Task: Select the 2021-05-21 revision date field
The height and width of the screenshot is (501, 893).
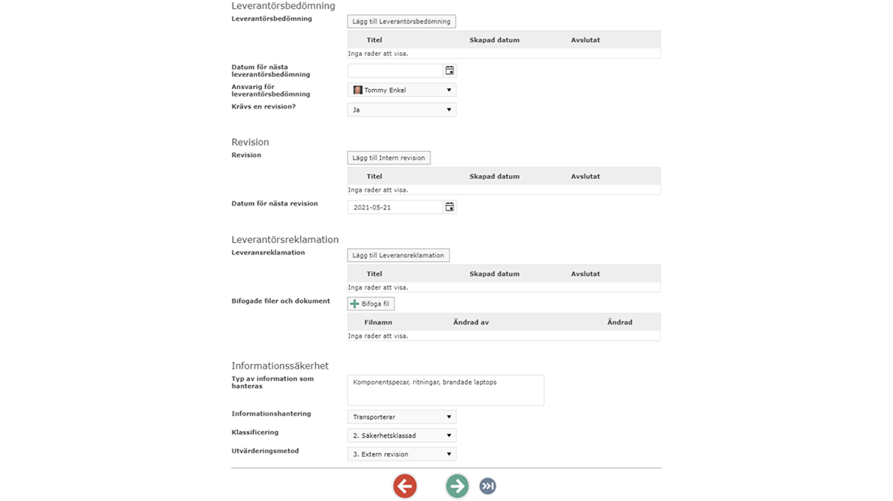Action: tap(395, 207)
